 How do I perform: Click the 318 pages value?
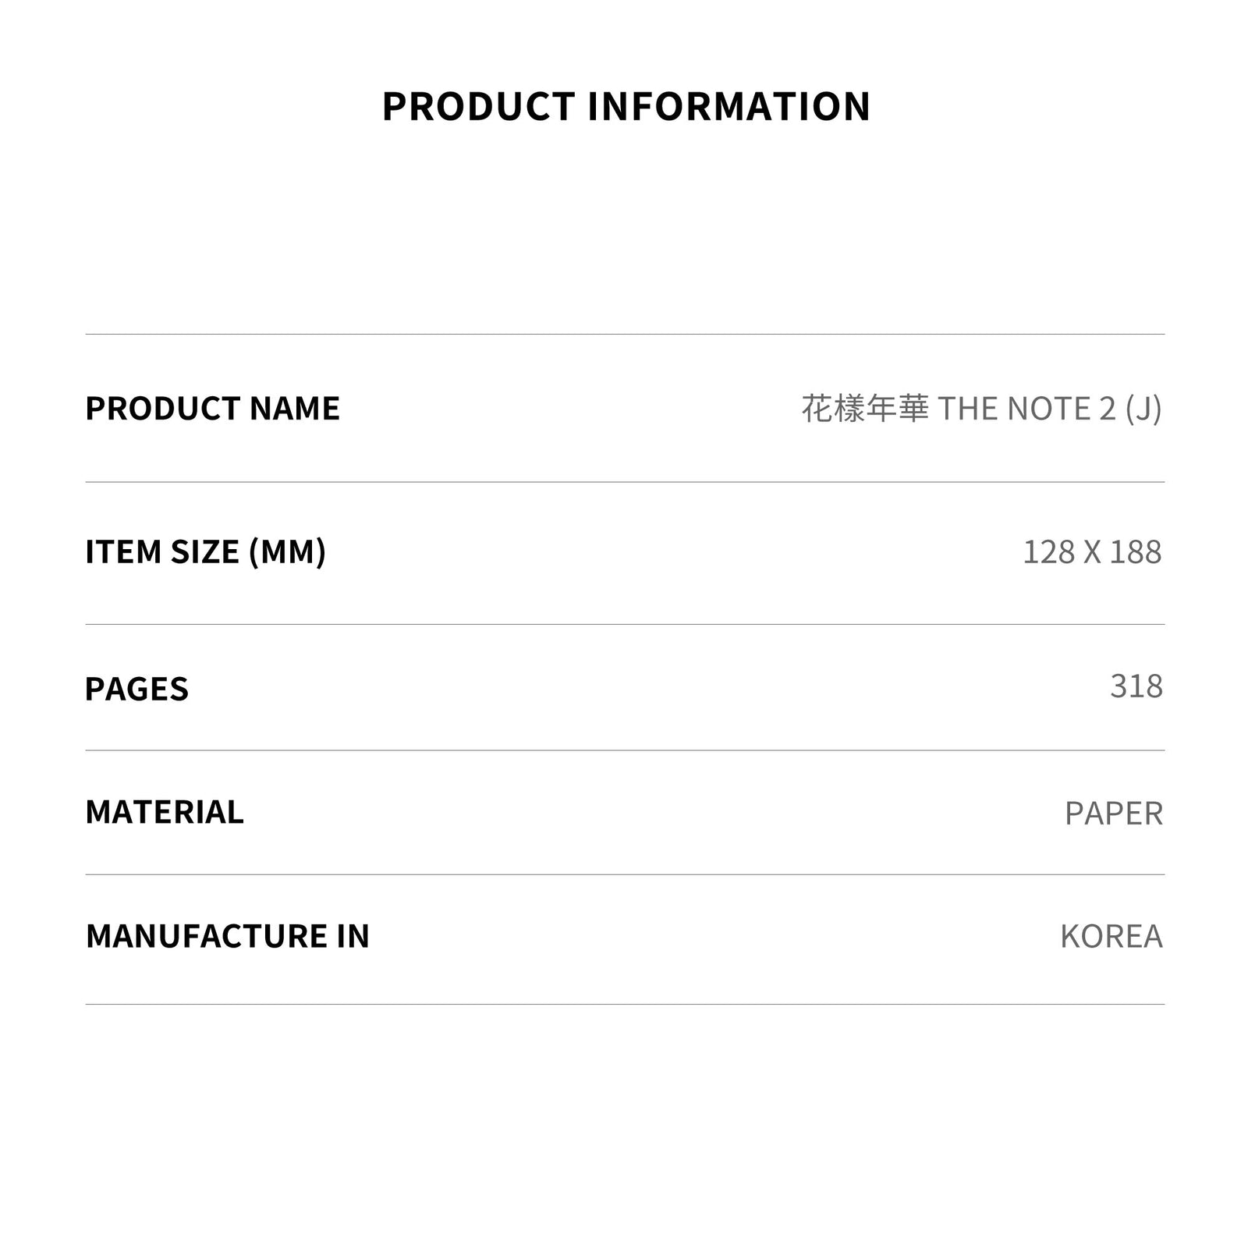tap(1136, 686)
